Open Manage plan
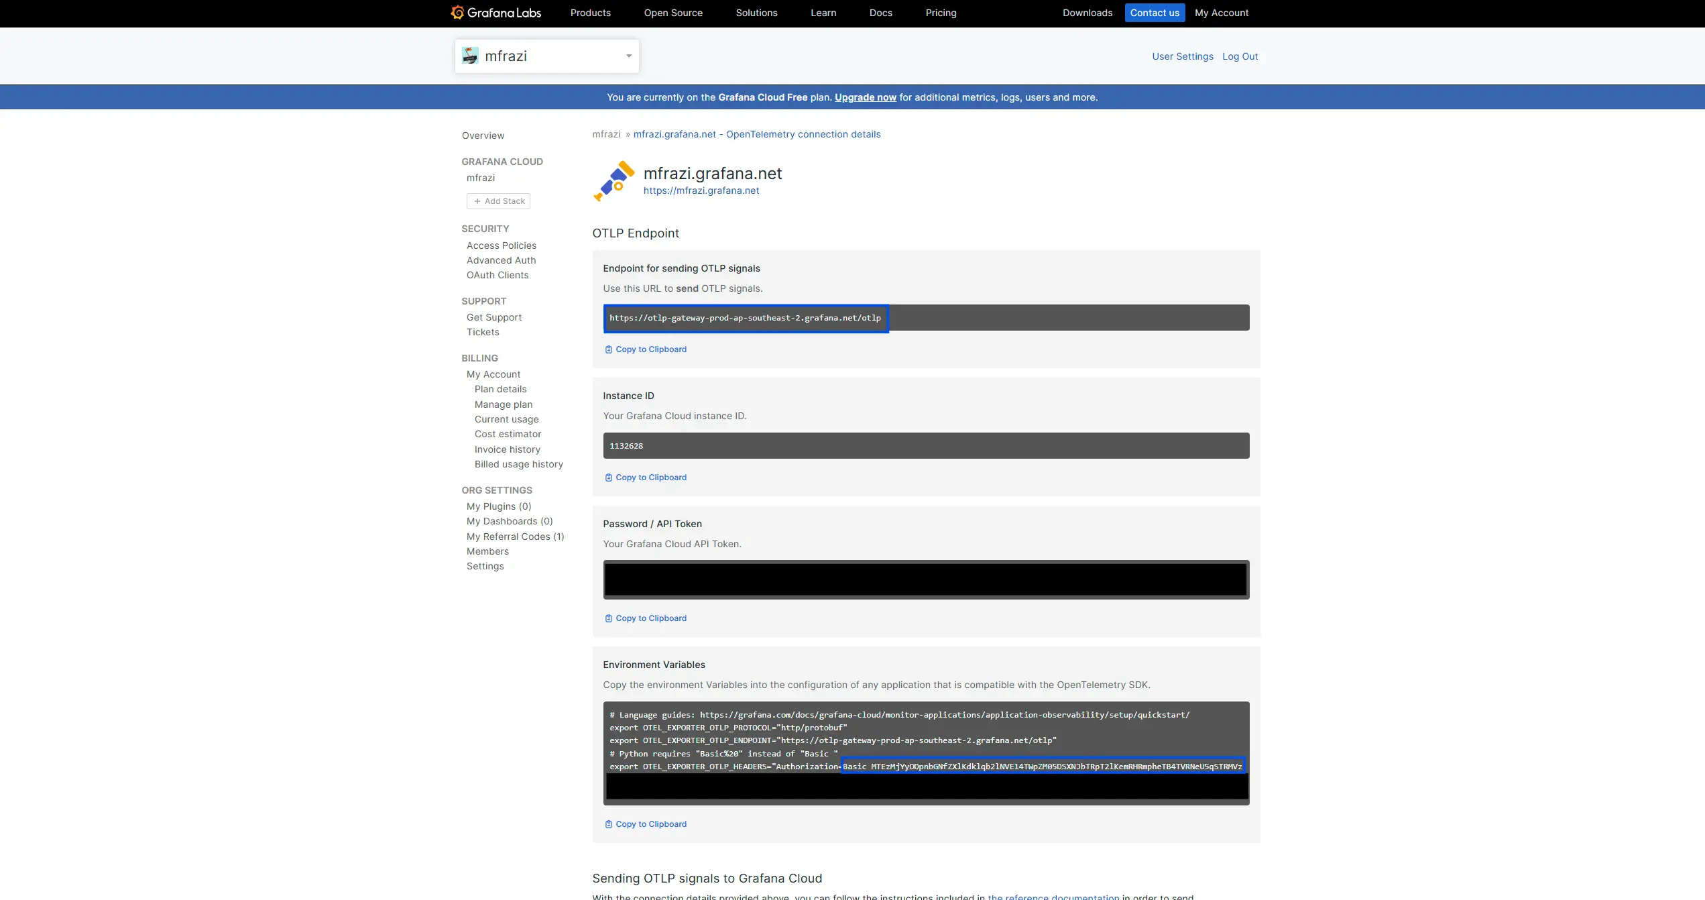Viewport: 1705px width, 900px height. click(x=504, y=404)
